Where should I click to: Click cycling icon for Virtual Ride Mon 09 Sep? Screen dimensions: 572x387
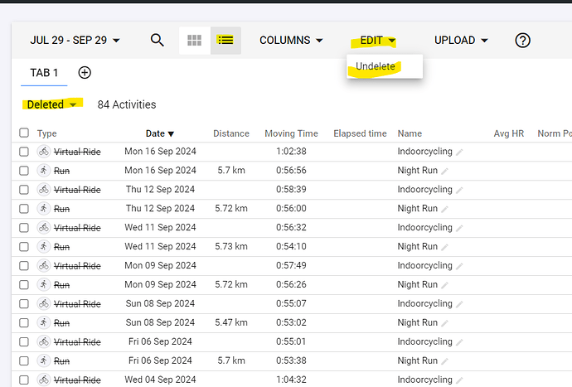tap(44, 265)
